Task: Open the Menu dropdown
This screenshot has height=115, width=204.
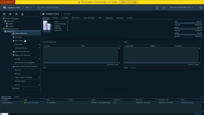Action: (28, 8)
